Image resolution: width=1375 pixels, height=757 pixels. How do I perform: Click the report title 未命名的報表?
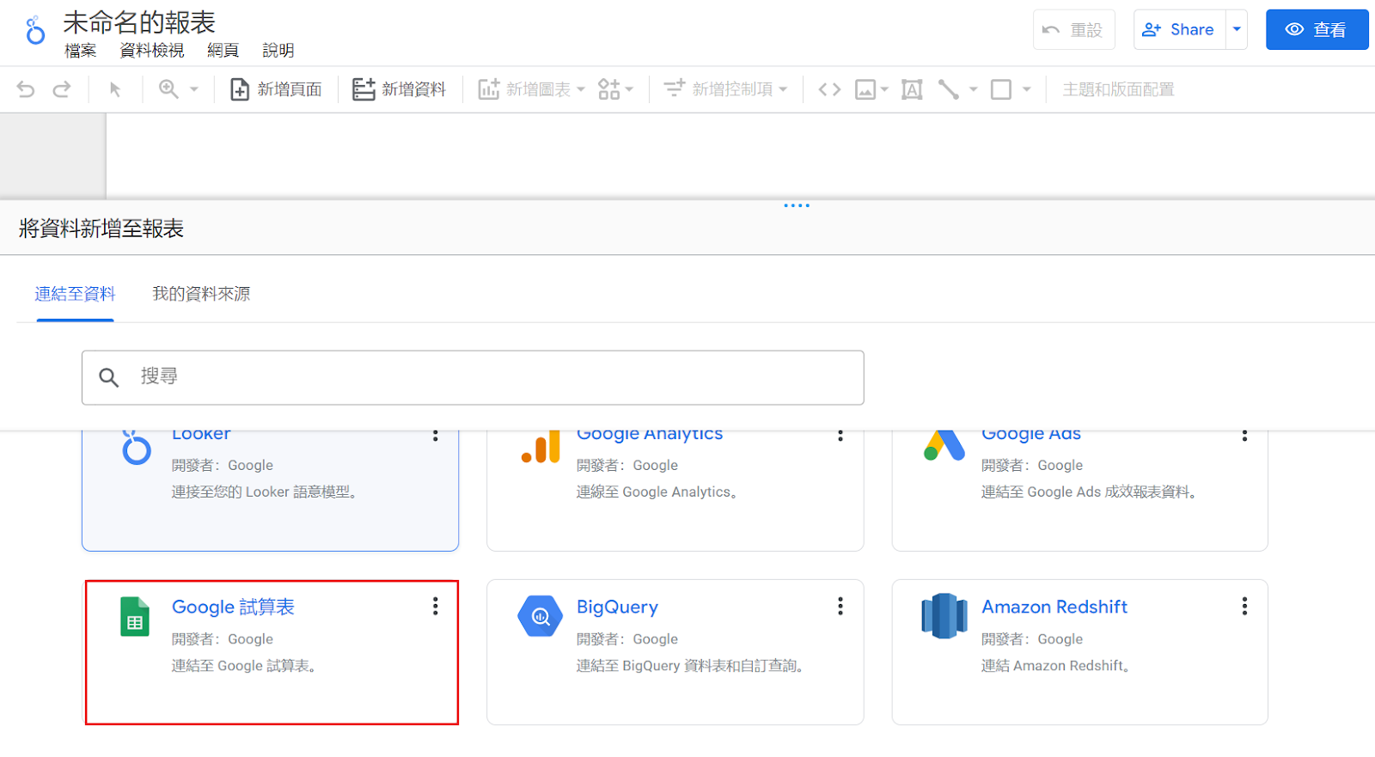coord(139,22)
